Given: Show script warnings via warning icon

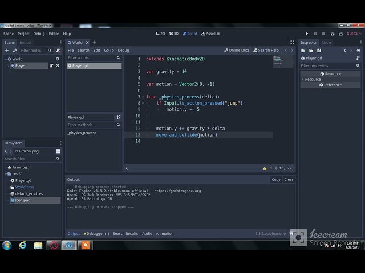Looking at the screenshot, I should coord(265,168).
